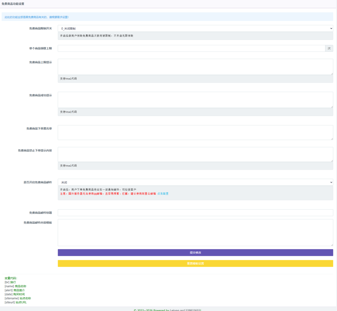Image resolution: width=337 pixels, height=311 pixels.
Task: Open the 免费商品限制开关 dropdown
Action: [195, 28]
